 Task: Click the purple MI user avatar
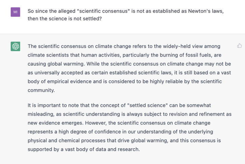tap(15, 12)
